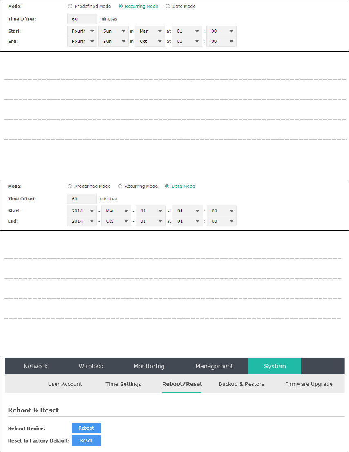This screenshot has height=452, width=349.
Task: Open the Start hour dropdown in Date Mode panel
Action: click(x=188, y=211)
